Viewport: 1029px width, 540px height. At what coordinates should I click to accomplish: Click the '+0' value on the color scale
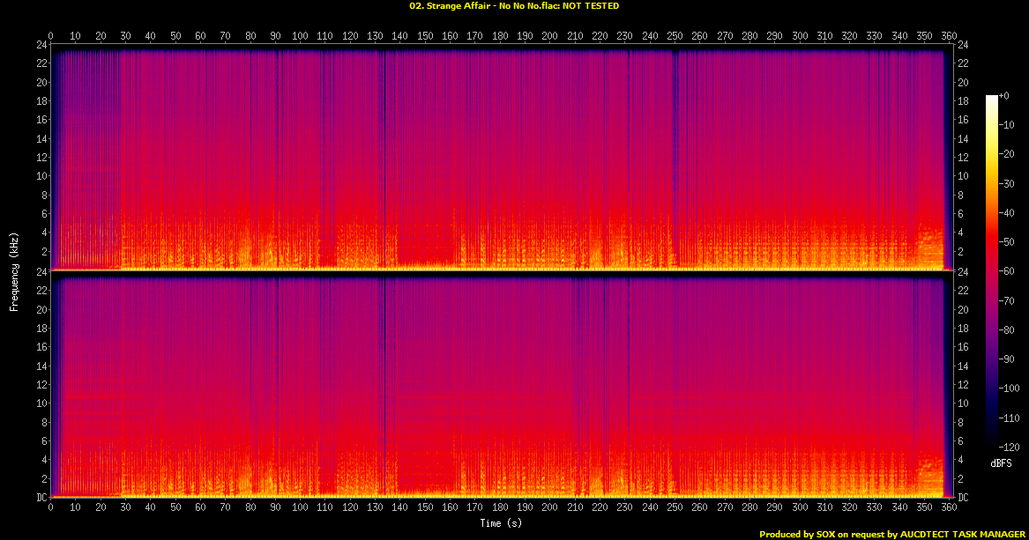(1004, 96)
